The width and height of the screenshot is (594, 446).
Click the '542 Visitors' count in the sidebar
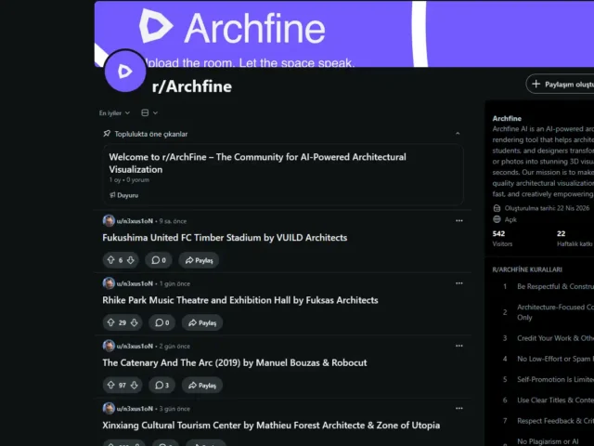[x=502, y=239]
